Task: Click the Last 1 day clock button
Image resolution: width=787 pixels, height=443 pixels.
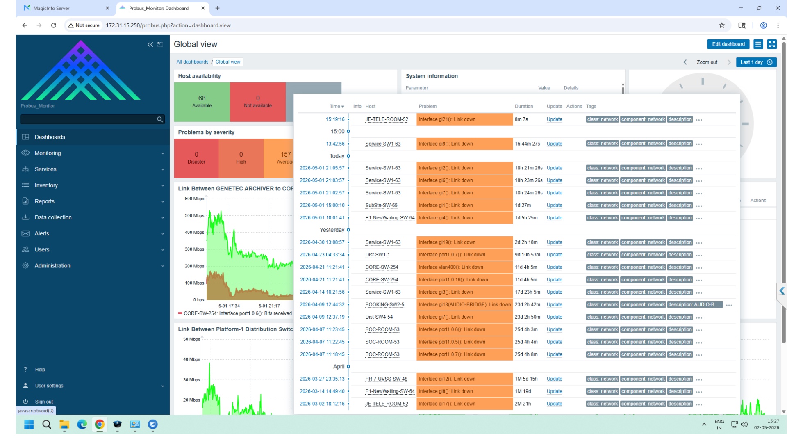Action: [756, 62]
